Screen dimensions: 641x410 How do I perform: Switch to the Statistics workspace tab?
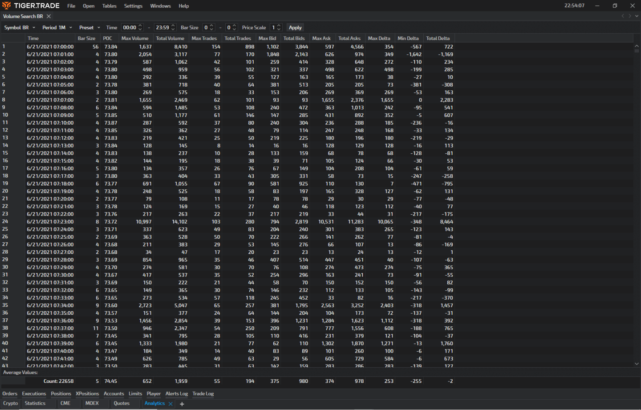pyautogui.click(x=35, y=403)
